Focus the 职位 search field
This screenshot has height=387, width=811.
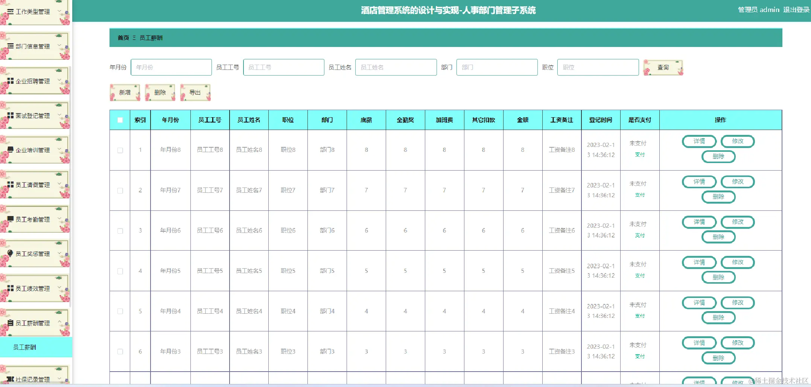[598, 67]
